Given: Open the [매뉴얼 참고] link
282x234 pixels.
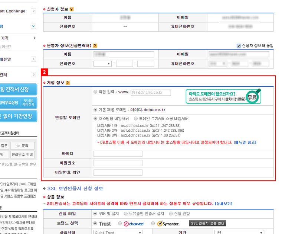Looking at the screenshot, I should [245, 142].
